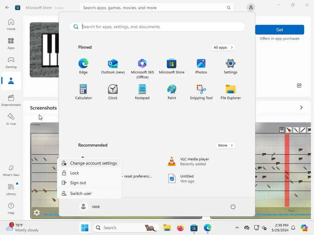Open Settings from pinned apps
The image size is (314, 235).
(x=231, y=66)
